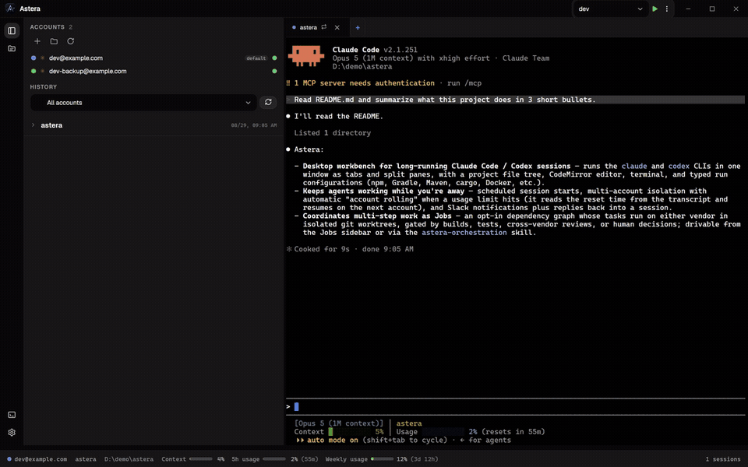Click the D:\demo\astera path in status bar
This screenshot has height=467, width=748.
pyautogui.click(x=129, y=459)
